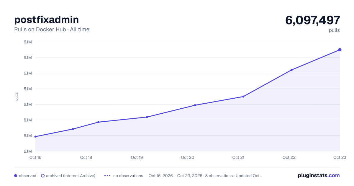
Task: Click the data point near Oct 22
Action: pyautogui.click(x=291, y=70)
